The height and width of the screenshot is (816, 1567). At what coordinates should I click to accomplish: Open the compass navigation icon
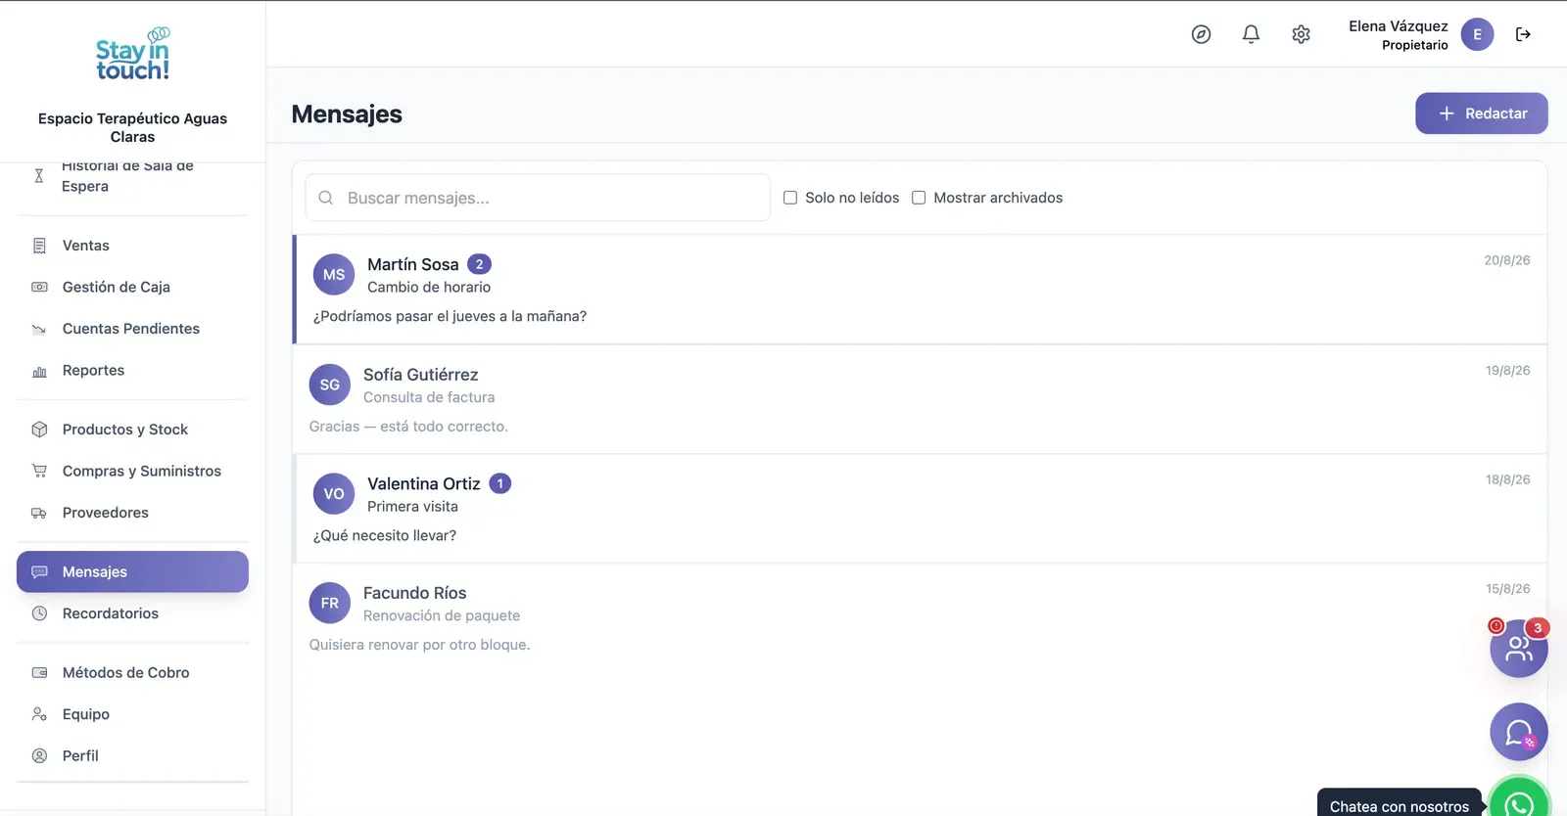coord(1201,34)
